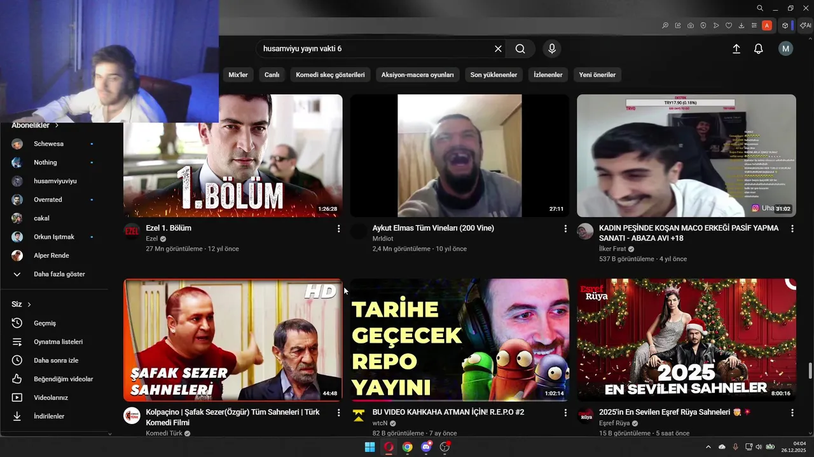Start voice search with the microphone
This screenshot has width=814, height=457.
coord(552,49)
